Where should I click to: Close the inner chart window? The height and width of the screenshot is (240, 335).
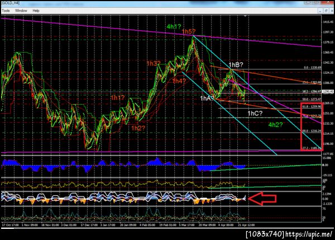point(332,11)
